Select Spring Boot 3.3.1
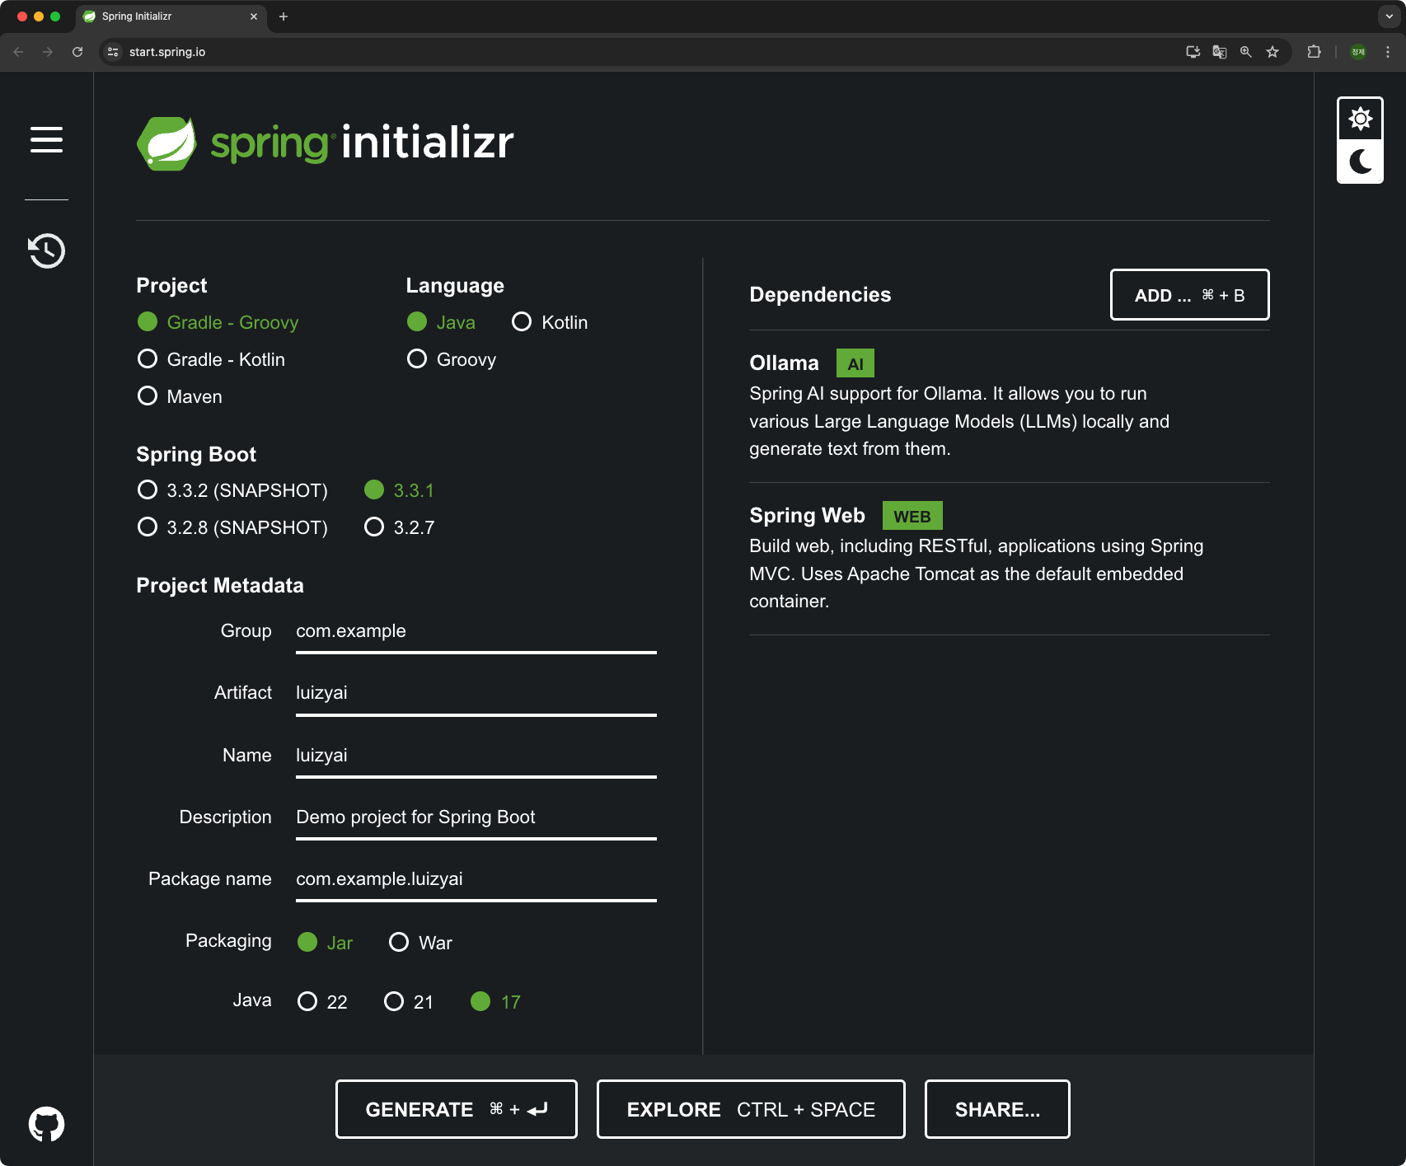This screenshot has width=1406, height=1166. [x=399, y=490]
